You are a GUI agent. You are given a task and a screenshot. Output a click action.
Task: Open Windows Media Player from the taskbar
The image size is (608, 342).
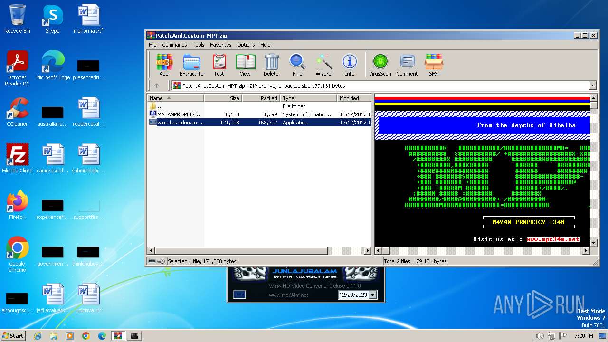(x=70, y=336)
